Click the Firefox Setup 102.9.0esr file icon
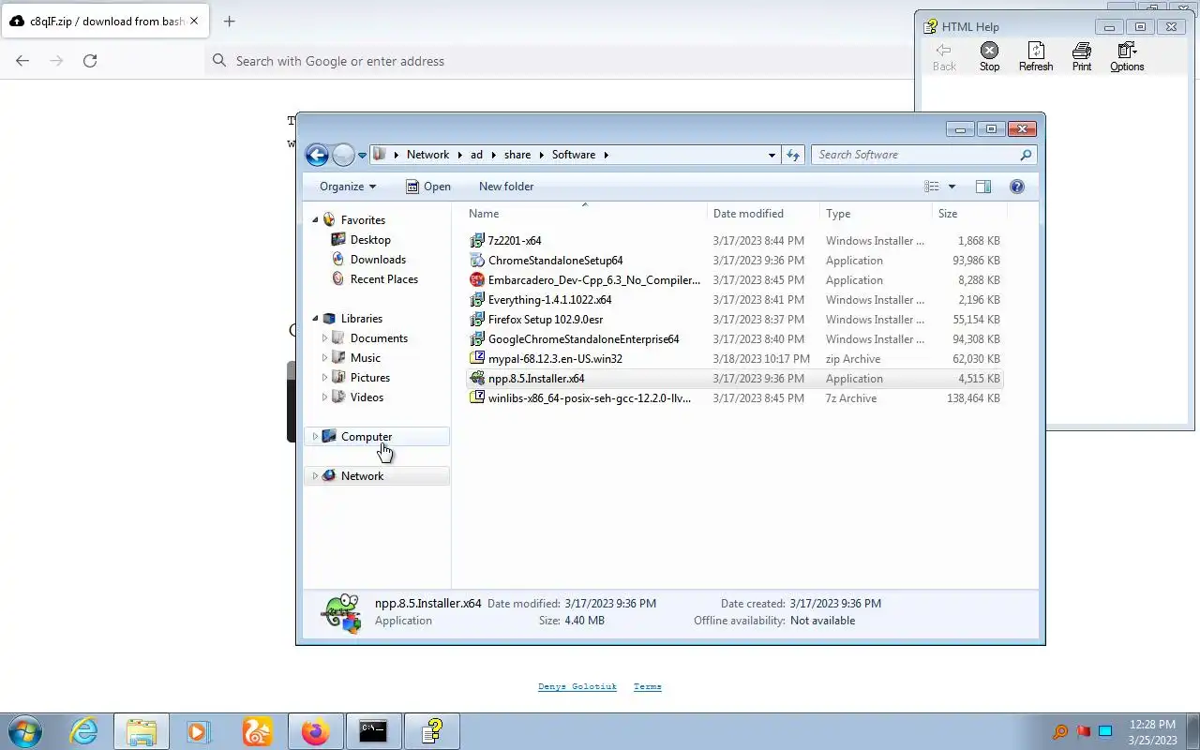This screenshot has width=1200, height=750. pyautogui.click(x=477, y=320)
